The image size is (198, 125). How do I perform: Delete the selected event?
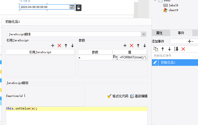(183, 49)
